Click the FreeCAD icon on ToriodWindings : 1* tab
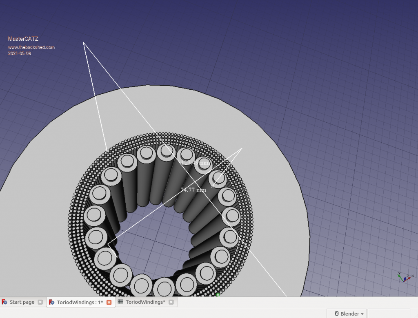 [52, 302]
